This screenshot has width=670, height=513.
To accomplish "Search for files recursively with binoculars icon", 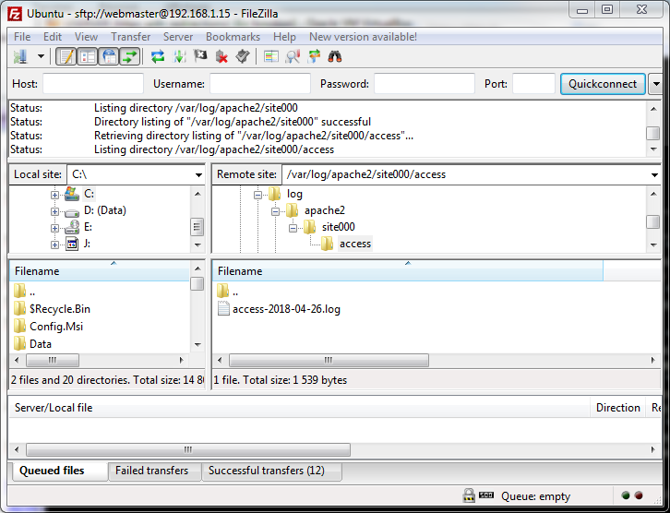I will point(335,56).
